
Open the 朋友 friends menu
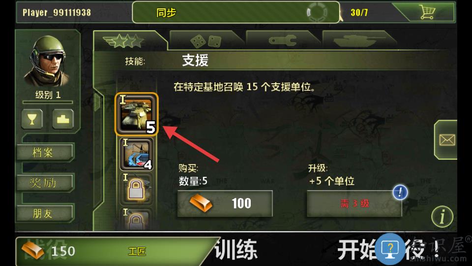click(x=45, y=213)
